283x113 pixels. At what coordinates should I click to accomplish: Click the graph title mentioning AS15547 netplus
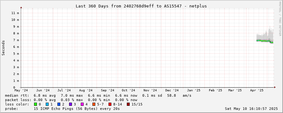pyautogui.click(x=141, y=6)
